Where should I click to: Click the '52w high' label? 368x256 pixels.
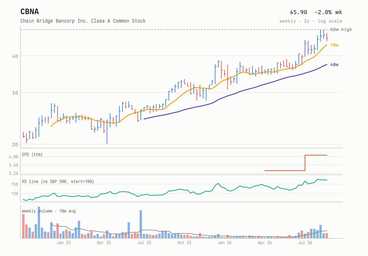point(341,29)
